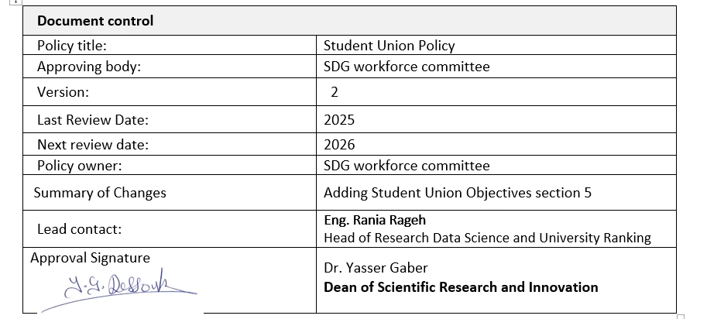Click the Approval Signature label
The height and width of the screenshot is (319, 707).
coord(90,258)
